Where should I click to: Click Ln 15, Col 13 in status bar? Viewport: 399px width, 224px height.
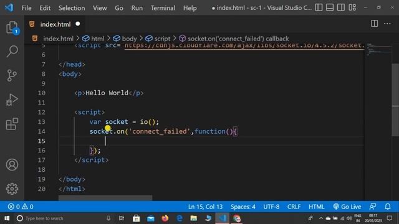click(x=205, y=207)
